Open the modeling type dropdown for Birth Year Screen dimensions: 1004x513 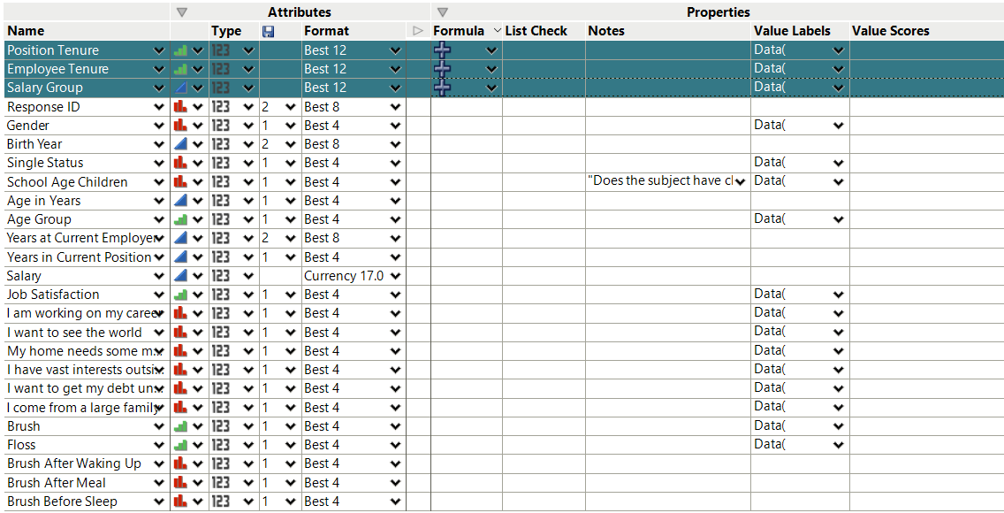(x=196, y=143)
